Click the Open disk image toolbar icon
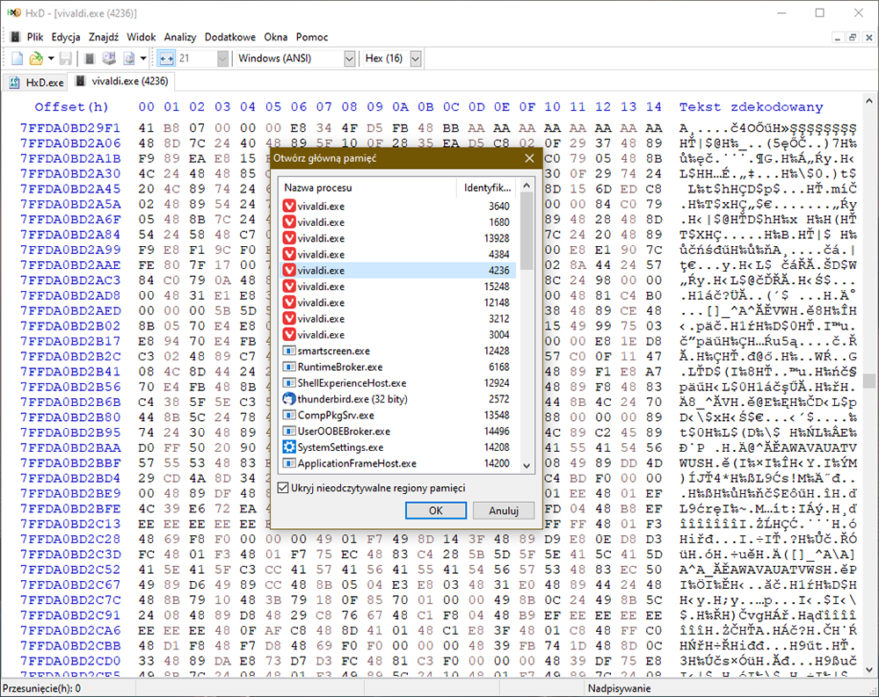This screenshot has height=697, width=879. click(129, 58)
